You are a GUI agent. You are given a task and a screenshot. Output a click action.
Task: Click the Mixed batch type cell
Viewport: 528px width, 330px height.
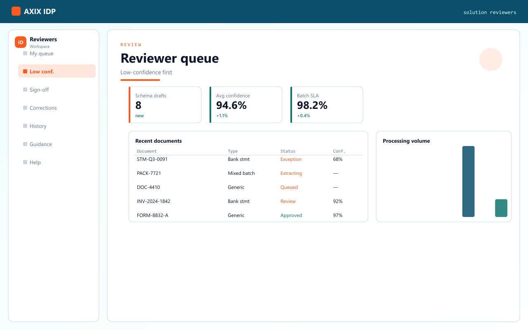coord(241,173)
